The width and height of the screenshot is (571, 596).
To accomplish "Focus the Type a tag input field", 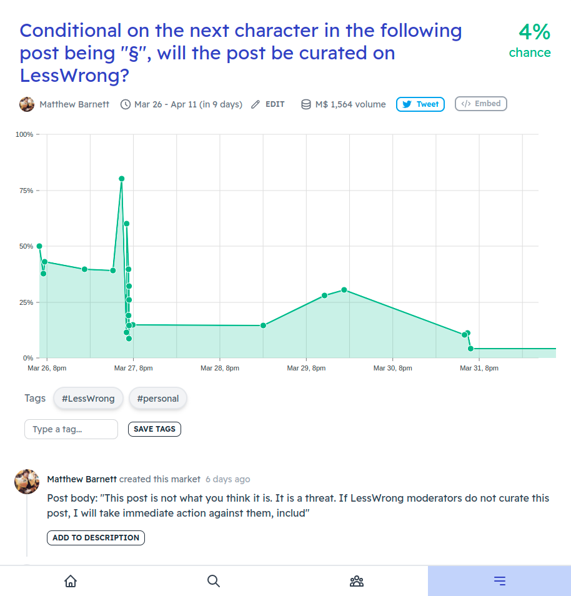I will 71,429.
